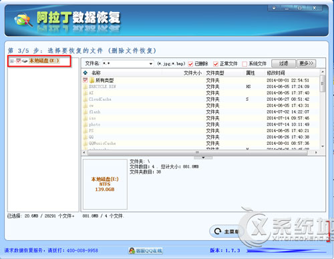Uncheck the 所有类型 row checkbox
Screen dimensions: 334x259
click(x=86, y=80)
